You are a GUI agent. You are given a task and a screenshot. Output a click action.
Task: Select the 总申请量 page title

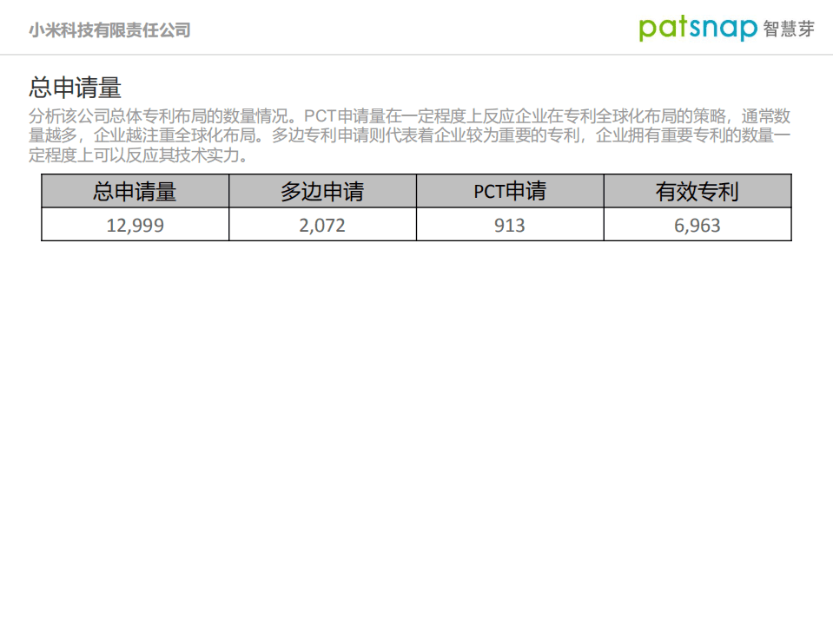(x=76, y=86)
